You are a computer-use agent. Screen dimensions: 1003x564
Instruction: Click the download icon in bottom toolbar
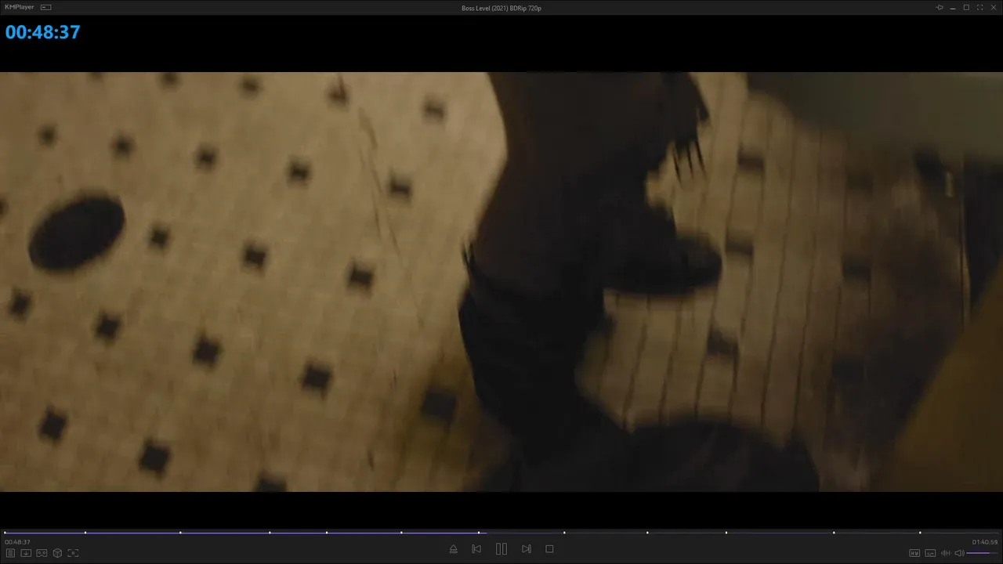click(26, 553)
